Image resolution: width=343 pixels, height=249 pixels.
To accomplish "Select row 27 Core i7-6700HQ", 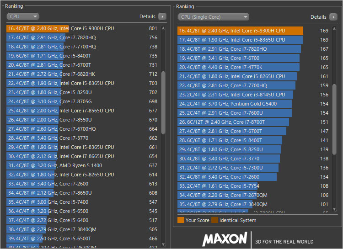I will click(x=82, y=129).
